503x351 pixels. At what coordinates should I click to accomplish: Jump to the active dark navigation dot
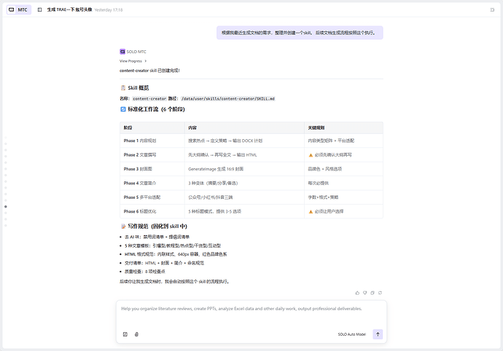coord(6,206)
